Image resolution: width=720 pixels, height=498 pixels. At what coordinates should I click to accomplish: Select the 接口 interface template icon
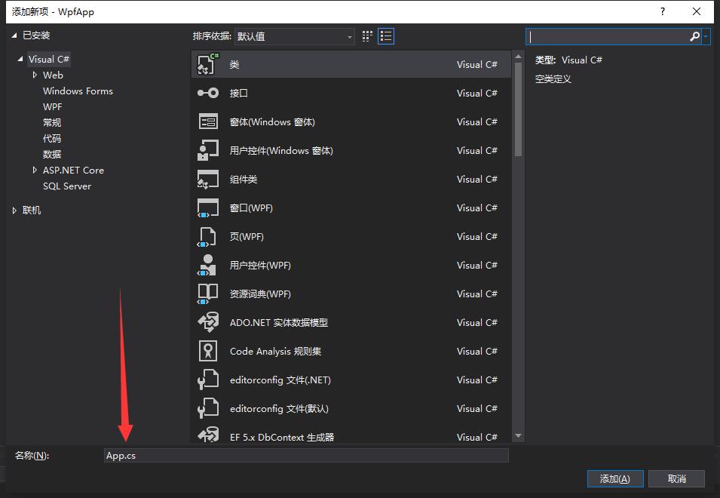point(208,94)
